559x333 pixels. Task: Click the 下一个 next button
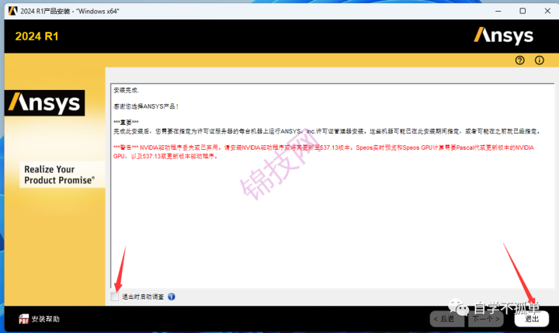point(486,319)
